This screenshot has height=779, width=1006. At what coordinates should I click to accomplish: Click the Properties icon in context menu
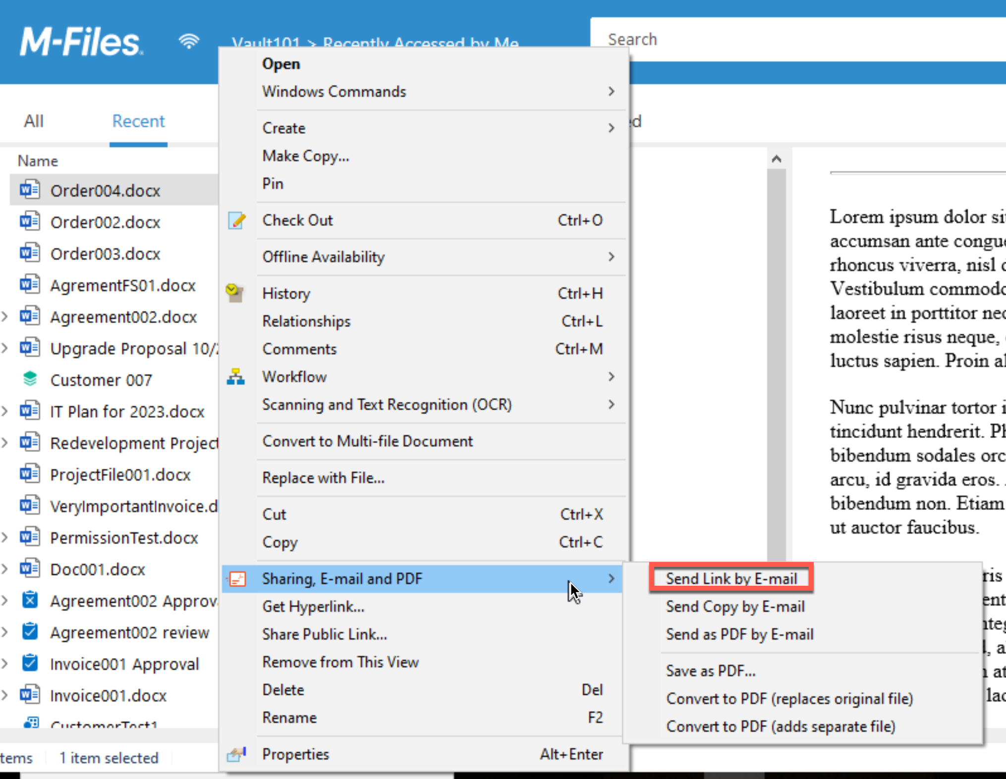point(236,754)
